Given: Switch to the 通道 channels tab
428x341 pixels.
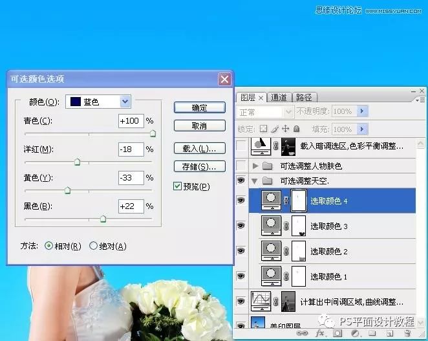Looking at the screenshot, I should click(x=279, y=97).
